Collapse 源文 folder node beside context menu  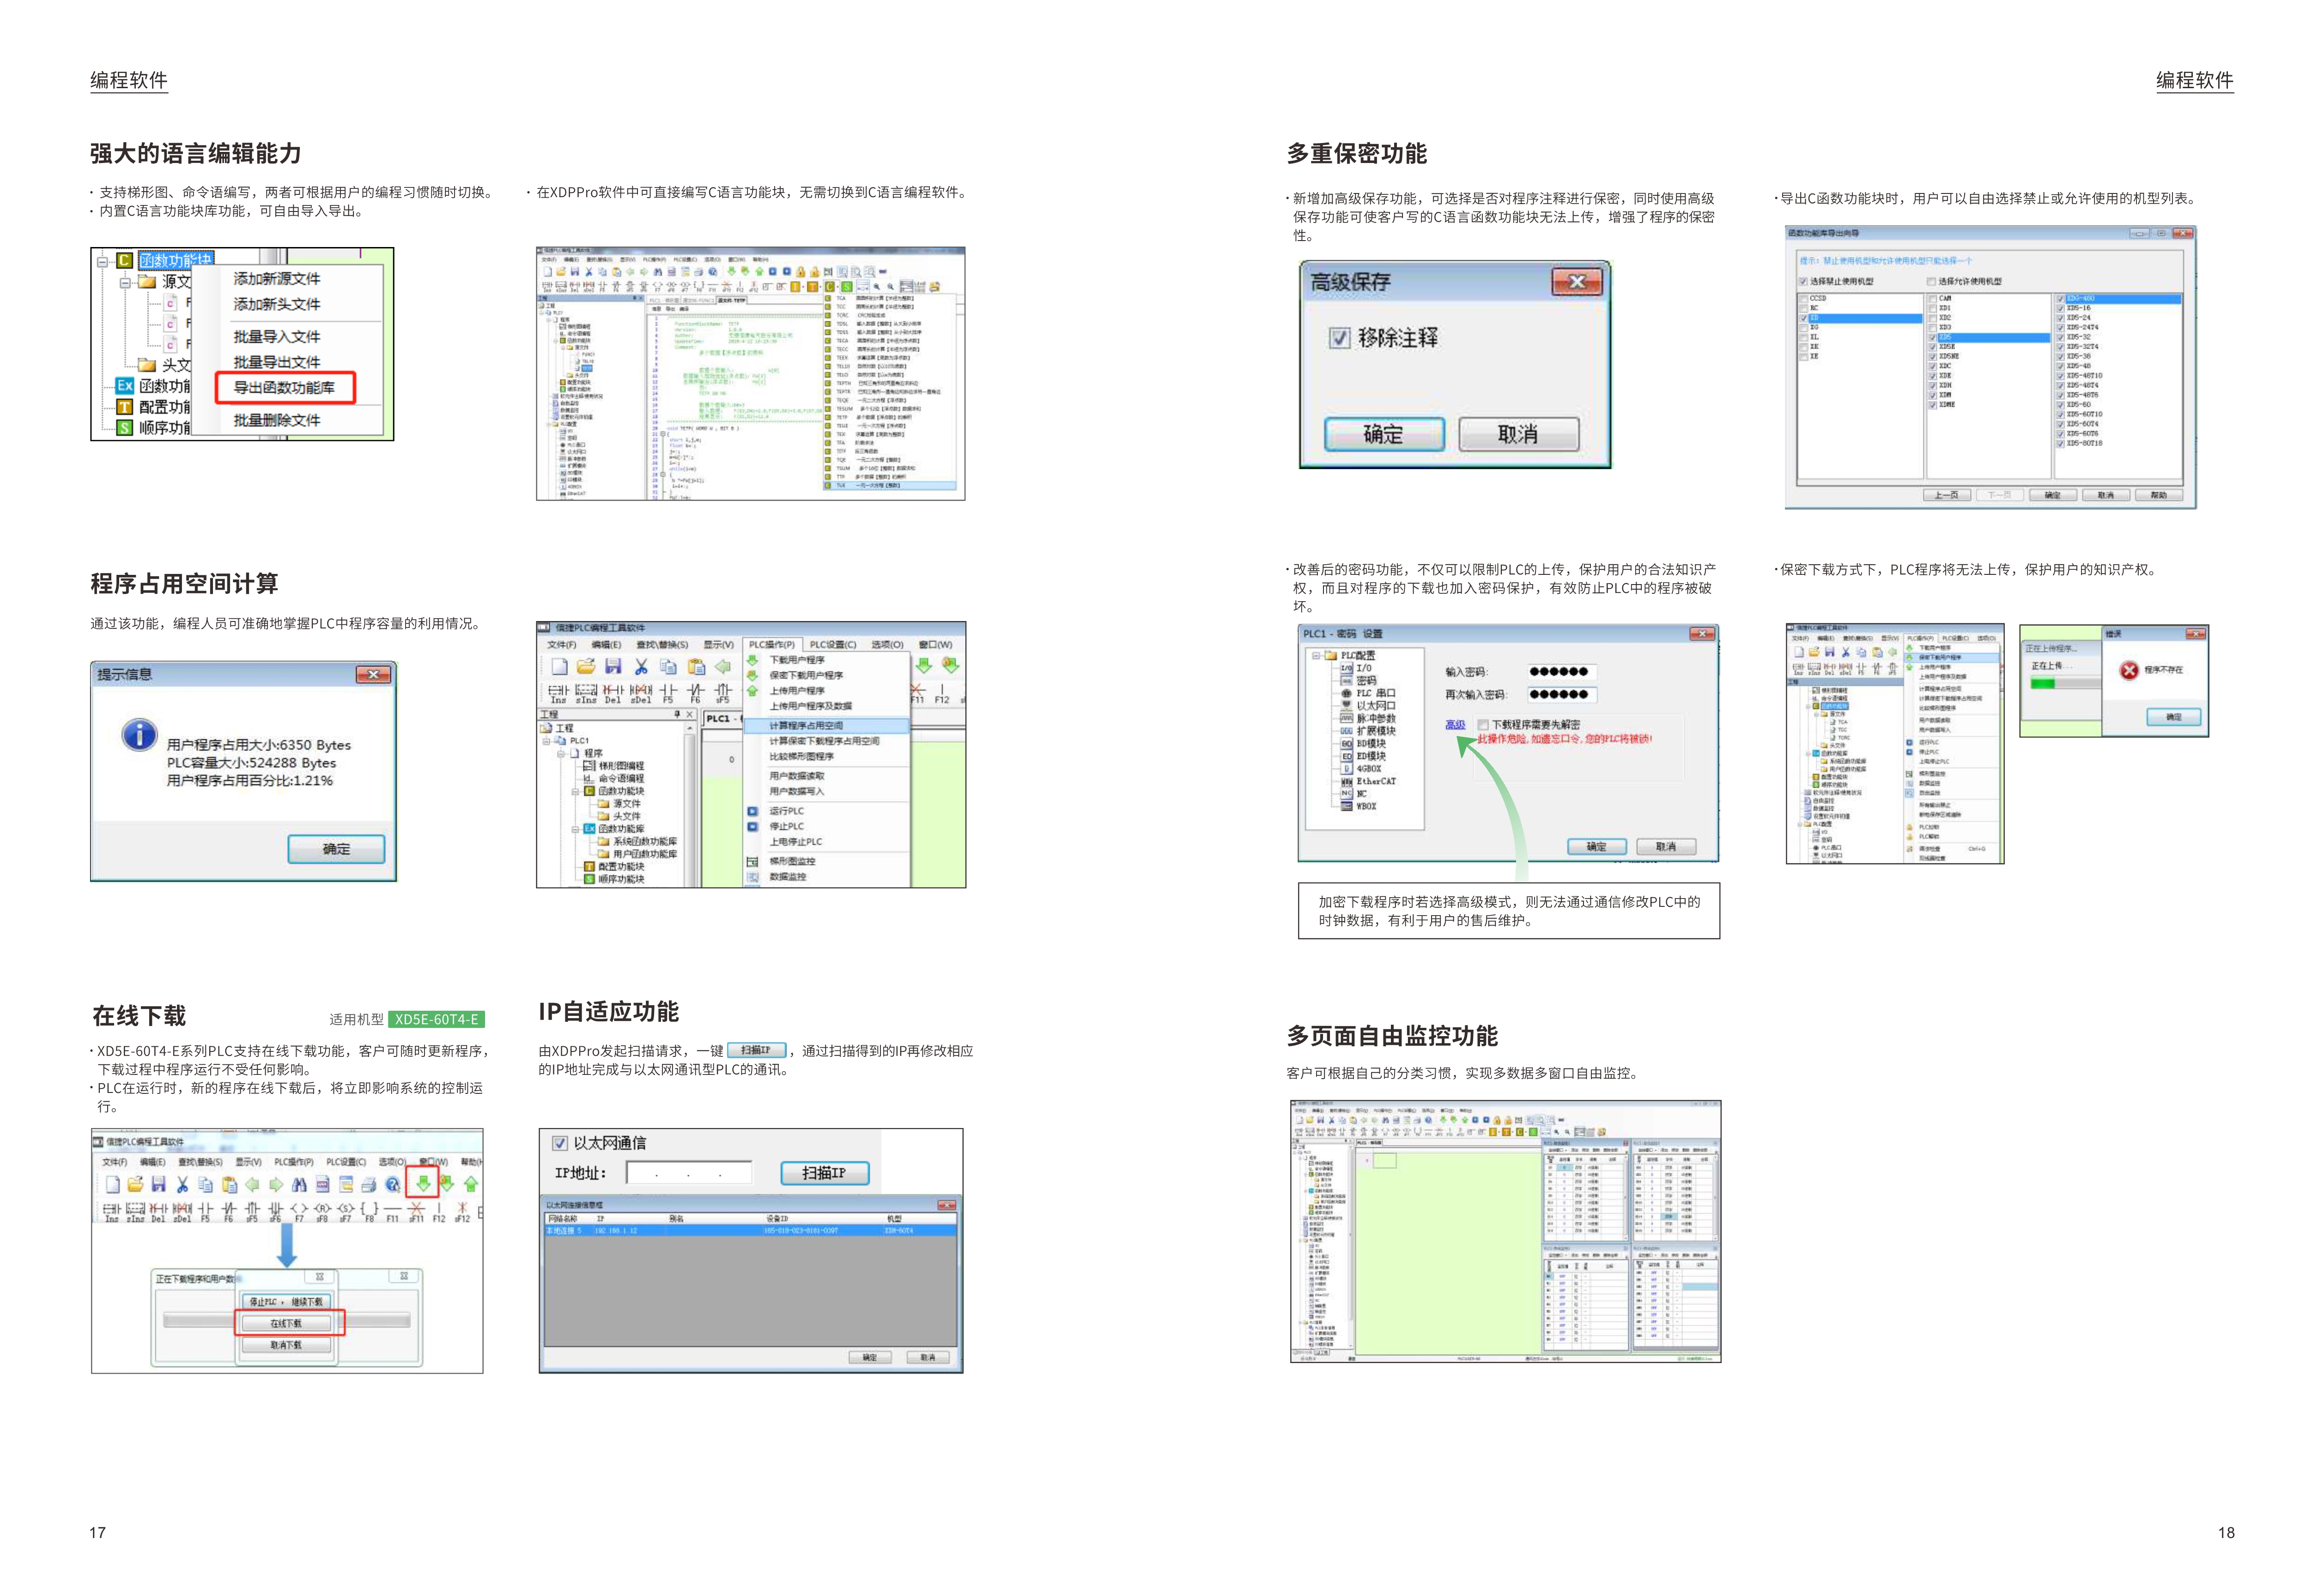[x=125, y=283]
